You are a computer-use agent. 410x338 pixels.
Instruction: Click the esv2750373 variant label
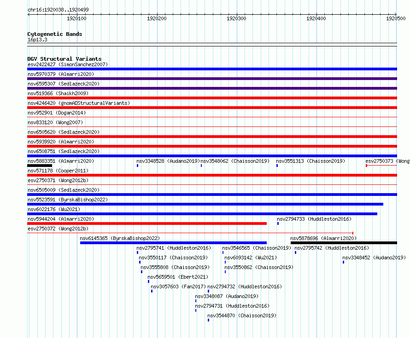(x=387, y=161)
